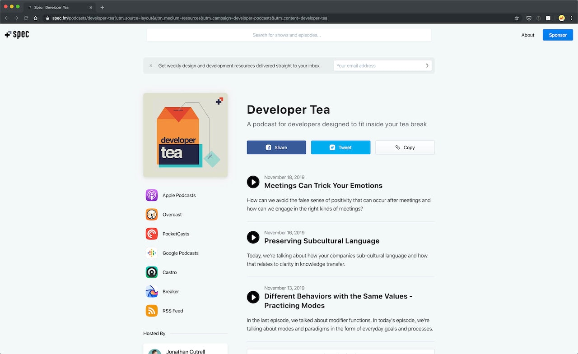Open Different Behaviors with the Same Values title
The image size is (578, 354).
click(x=338, y=301)
